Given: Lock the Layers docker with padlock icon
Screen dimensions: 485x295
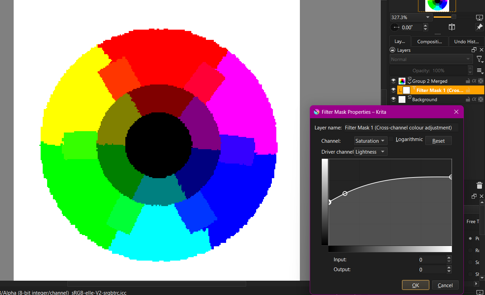Looking at the screenshot, I should (x=392, y=50).
